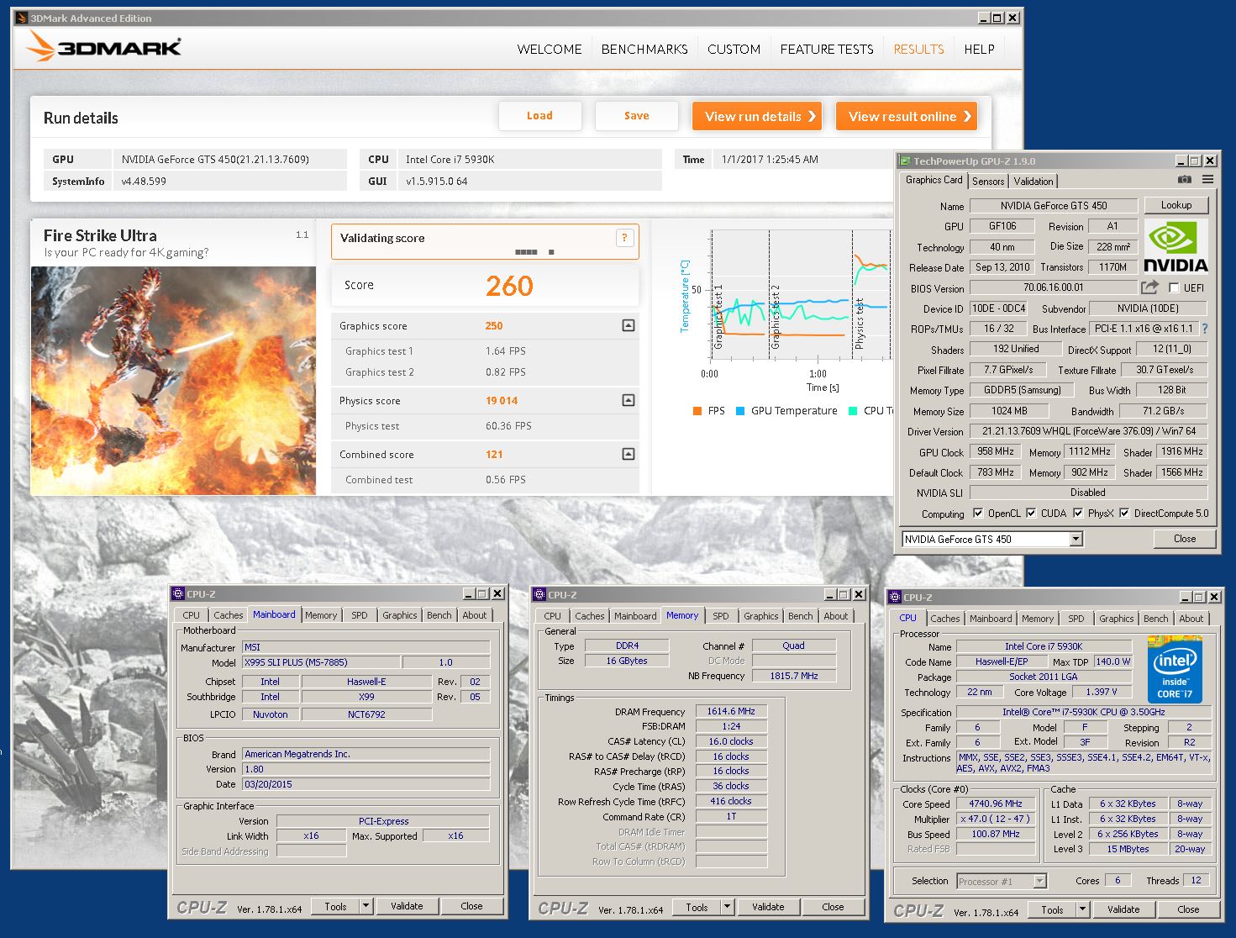Click the DRAM Frequency value 1614.6 MHz

click(x=731, y=711)
